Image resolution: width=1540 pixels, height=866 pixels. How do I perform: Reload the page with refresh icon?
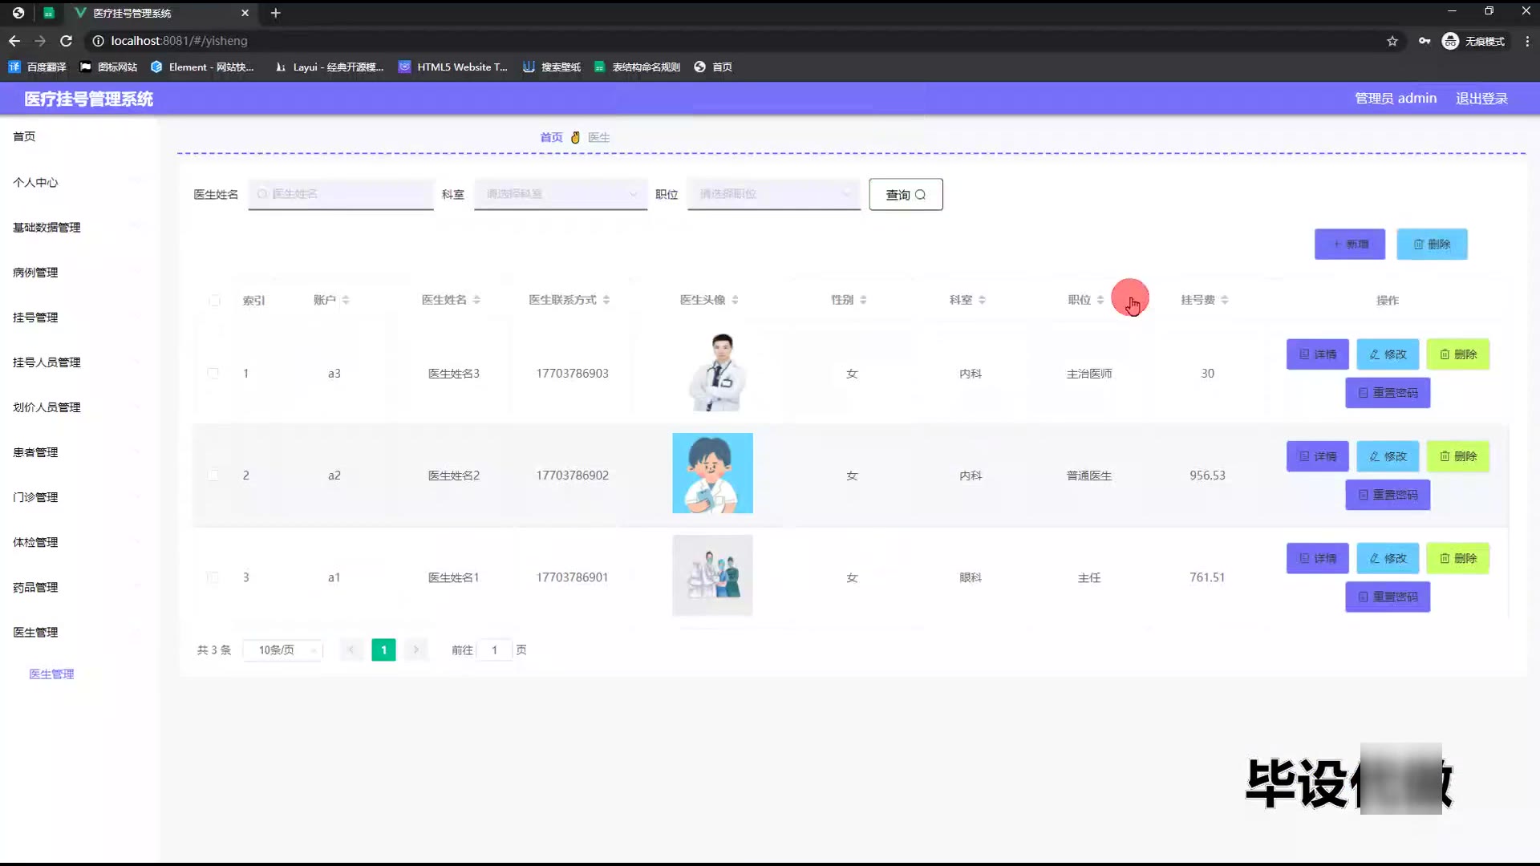tap(67, 41)
